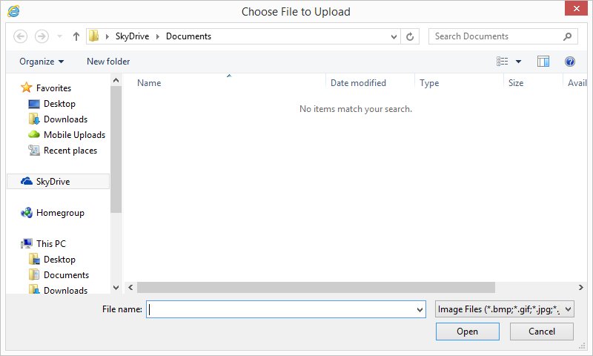Open Documents under This PC
This screenshot has width=593, height=356.
66,275
